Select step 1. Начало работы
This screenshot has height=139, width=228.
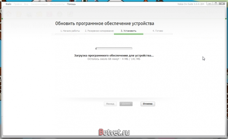70,31
